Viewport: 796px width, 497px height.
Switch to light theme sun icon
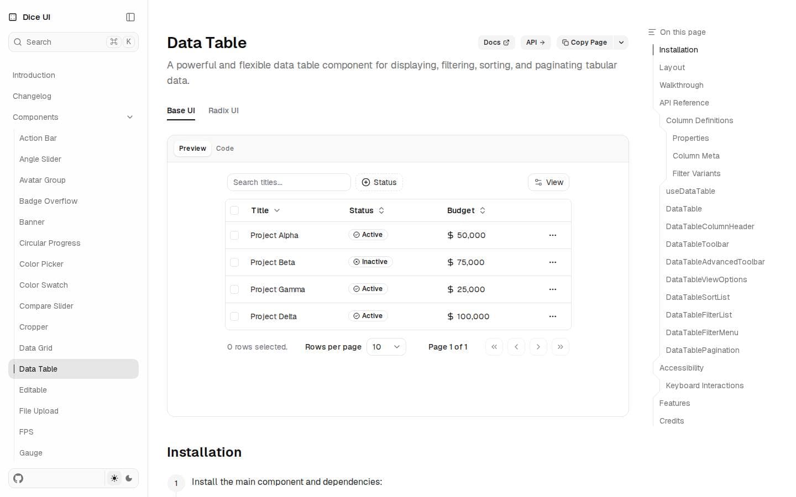tap(114, 478)
